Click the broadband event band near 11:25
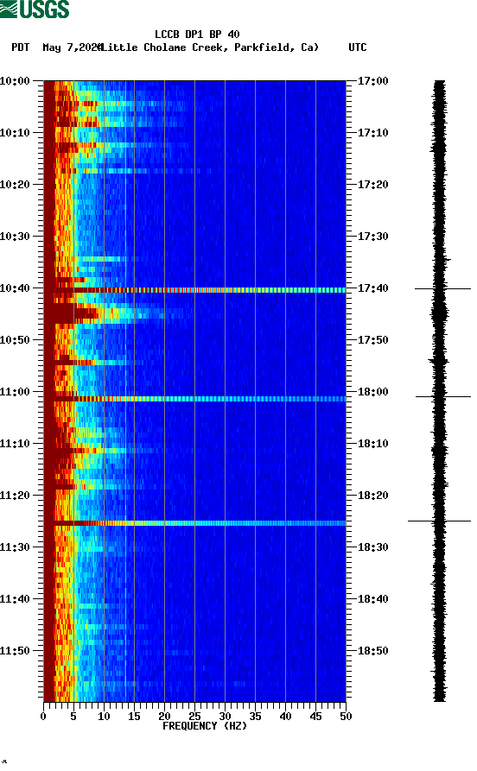The height and width of the screenshot is (771, 477). [x=195, y=523]
